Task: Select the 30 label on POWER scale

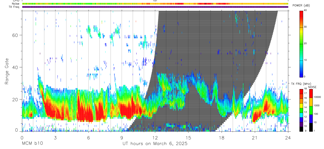Action: (305, 27)
